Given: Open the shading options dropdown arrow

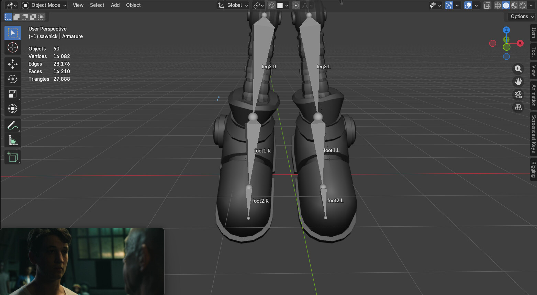Looking at the screenshot, I should coord(531,5).
